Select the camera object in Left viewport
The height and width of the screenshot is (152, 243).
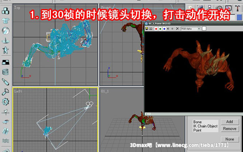pyautogui.click(x=89, y=106)
